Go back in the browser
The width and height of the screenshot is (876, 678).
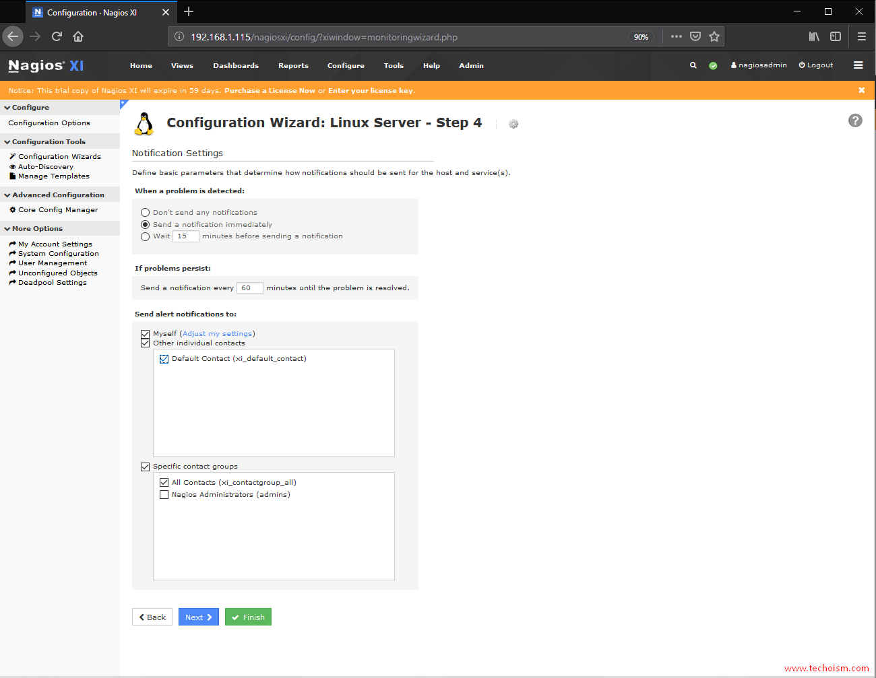tap(13, 36)
